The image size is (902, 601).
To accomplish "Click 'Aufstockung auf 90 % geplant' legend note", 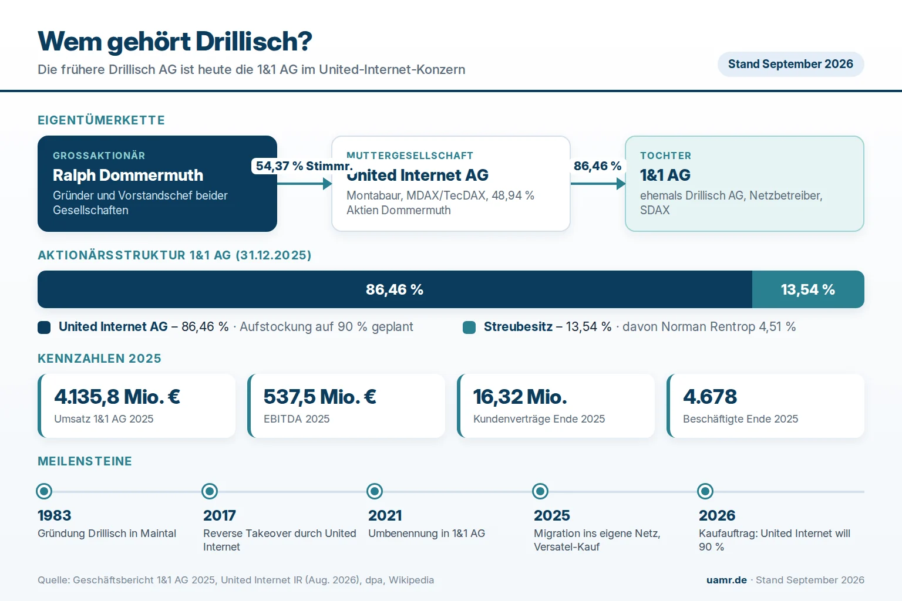I will 327,327.
